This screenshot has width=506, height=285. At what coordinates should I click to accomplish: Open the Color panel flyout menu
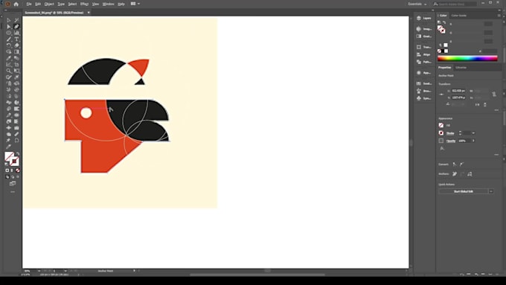499,15
